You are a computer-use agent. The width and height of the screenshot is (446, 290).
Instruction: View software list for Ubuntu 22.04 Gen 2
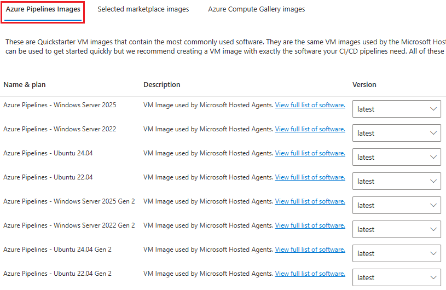tap(310, 274)
